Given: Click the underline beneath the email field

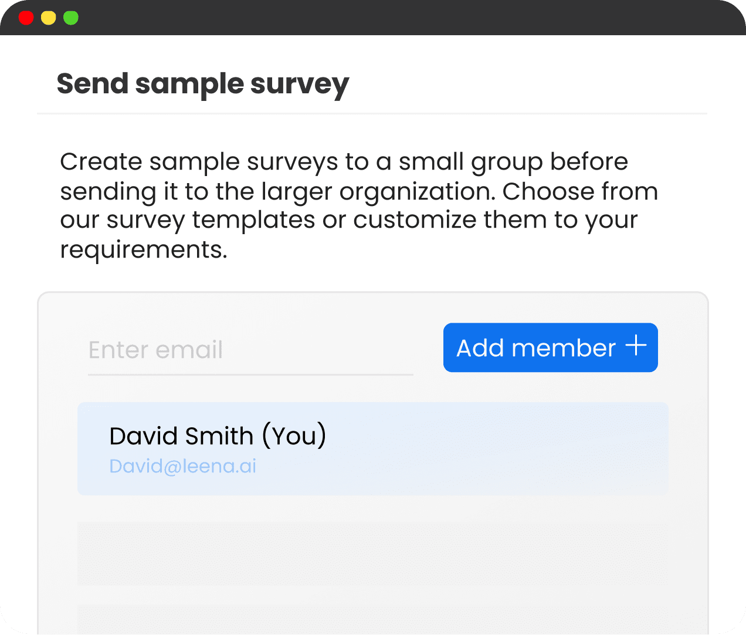Looking at the screenshot, I should tap(250, 374).
